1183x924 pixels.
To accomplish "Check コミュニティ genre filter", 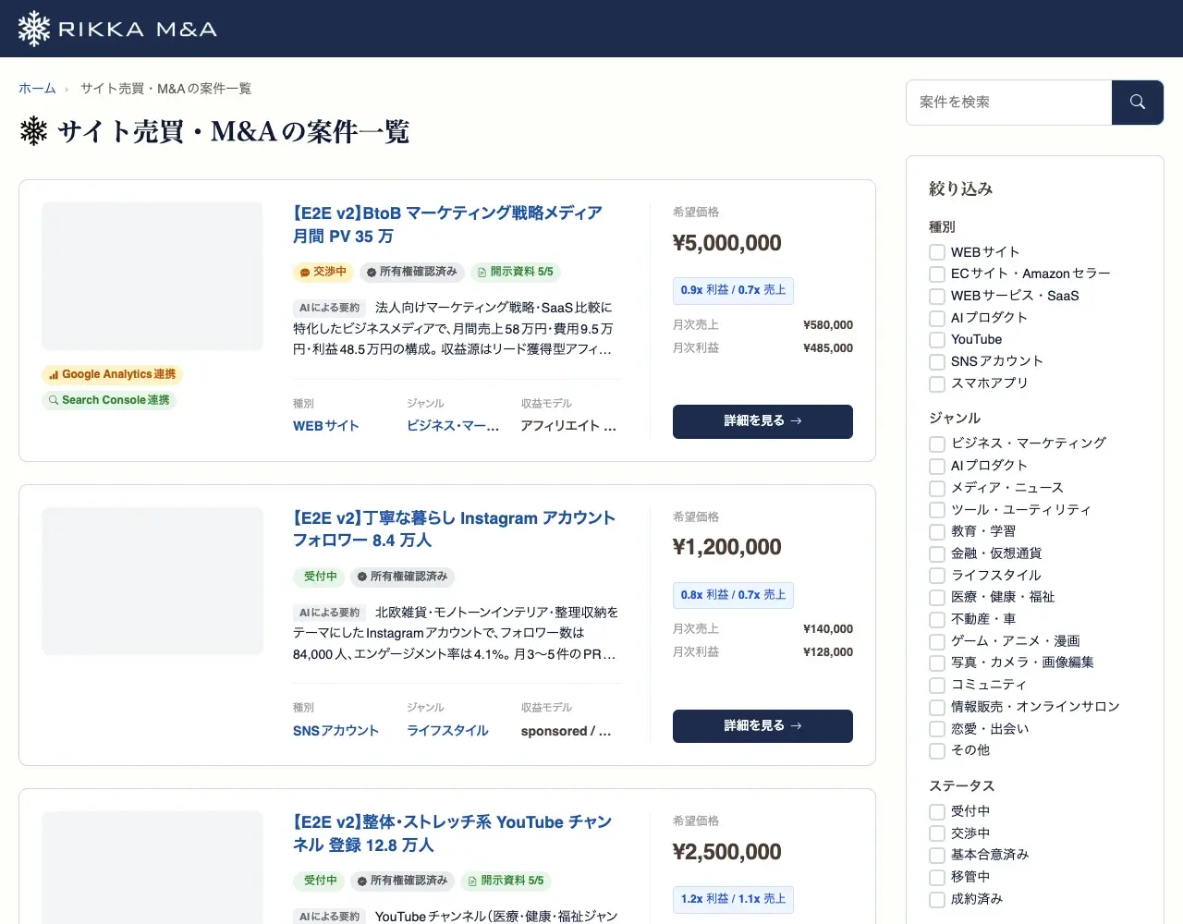I will (937, 685).
